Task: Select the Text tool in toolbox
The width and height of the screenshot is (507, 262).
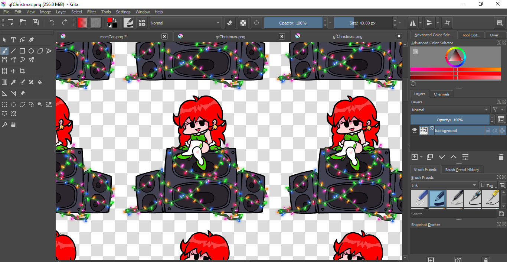Action: pyautogui.click(x=13, y=40)
